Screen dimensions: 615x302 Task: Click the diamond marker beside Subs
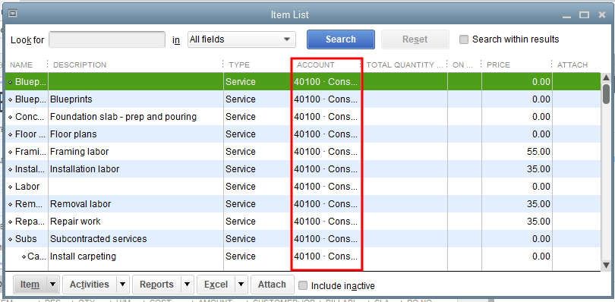point(10,239)
